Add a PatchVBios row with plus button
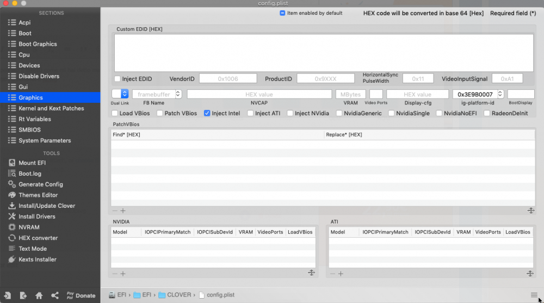544x303 pixels. point(123,211)
